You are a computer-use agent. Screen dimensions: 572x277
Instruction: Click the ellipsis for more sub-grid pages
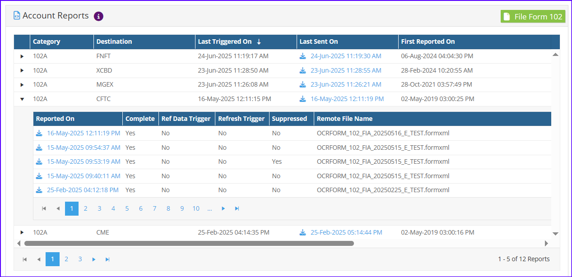209,208
